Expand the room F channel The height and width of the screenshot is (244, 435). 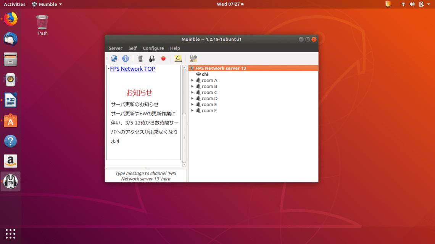pos(192,110)
